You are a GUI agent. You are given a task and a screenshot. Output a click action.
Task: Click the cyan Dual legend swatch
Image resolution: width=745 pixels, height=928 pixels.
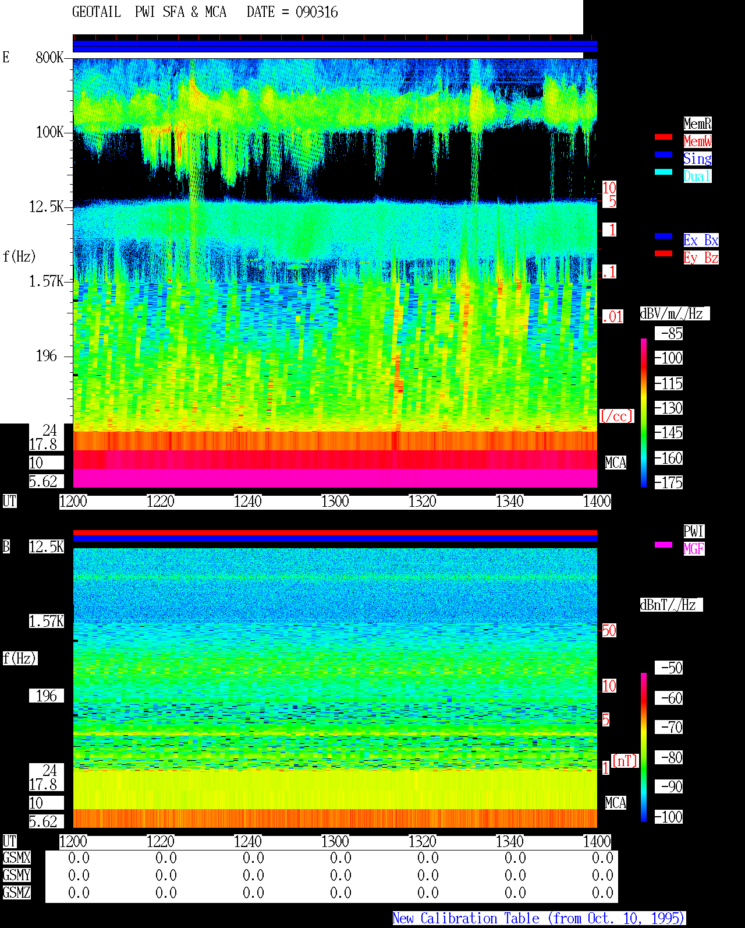point(664,172)
